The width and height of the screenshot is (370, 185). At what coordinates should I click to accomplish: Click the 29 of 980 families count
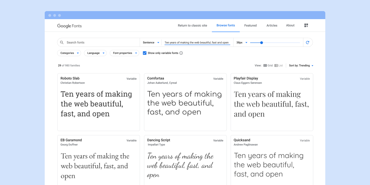point(69,66)
